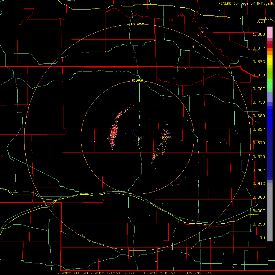Click the 100 NMI range ring label
Viewport: 275px width, 275px height.
[x=137, y=24]
